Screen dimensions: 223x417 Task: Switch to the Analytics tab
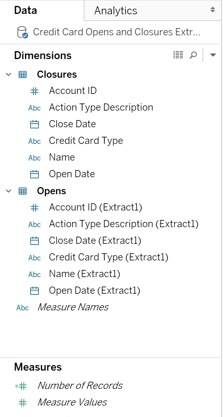(x=116, y=11)
